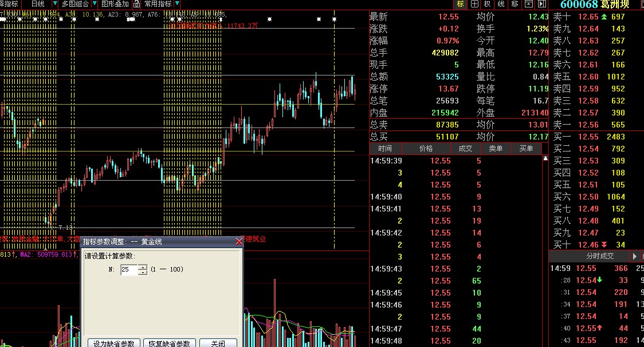The height and width of the screenshot is (347, 644).
Task: Click the 卖五 volume 1012
Action: pos(616,77)
